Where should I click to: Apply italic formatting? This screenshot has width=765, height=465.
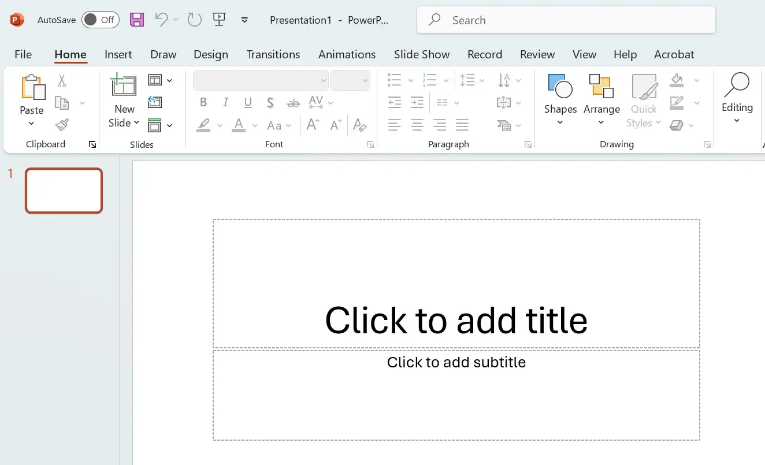coord(225,102)
